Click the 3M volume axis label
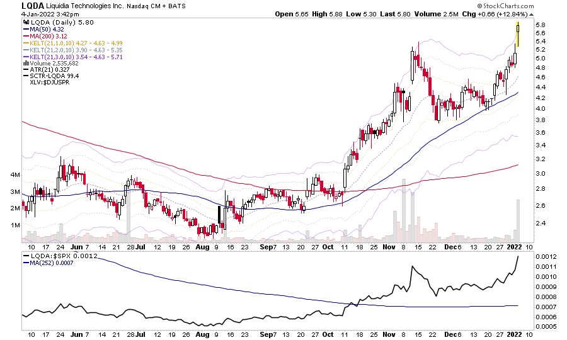The height and width of the screenshot is (340, 567). pyautogui.click(x=15, y=192)
